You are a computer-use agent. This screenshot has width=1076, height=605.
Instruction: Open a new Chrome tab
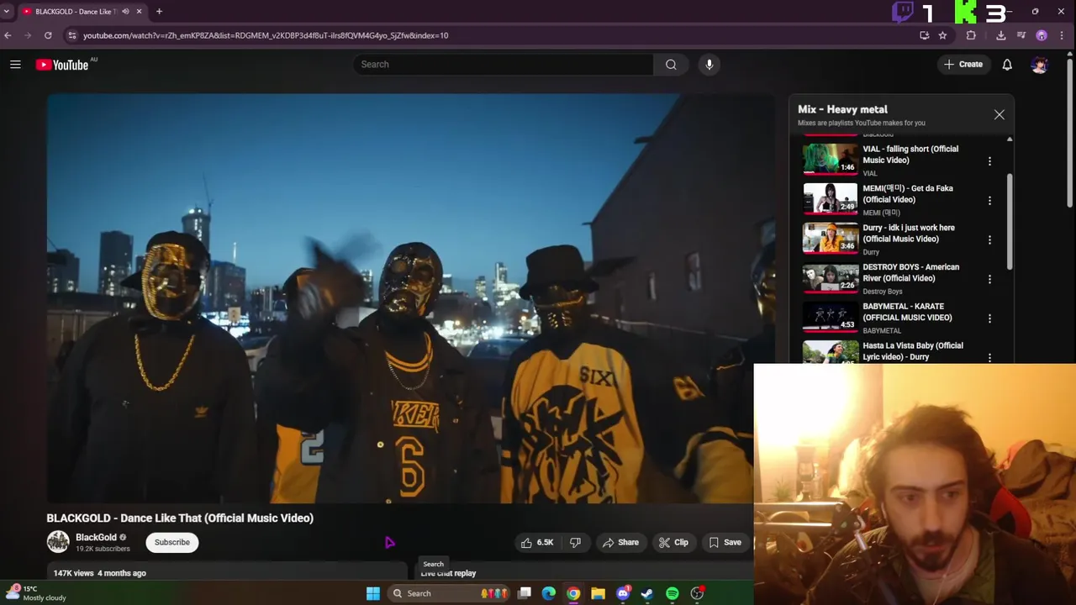click(159, 12)
